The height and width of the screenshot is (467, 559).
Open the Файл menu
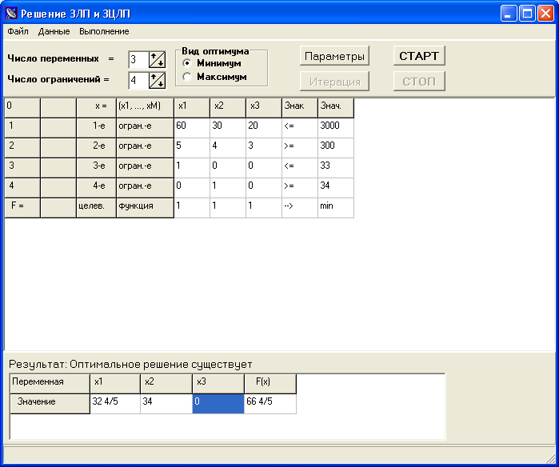[x=18, y=31]
